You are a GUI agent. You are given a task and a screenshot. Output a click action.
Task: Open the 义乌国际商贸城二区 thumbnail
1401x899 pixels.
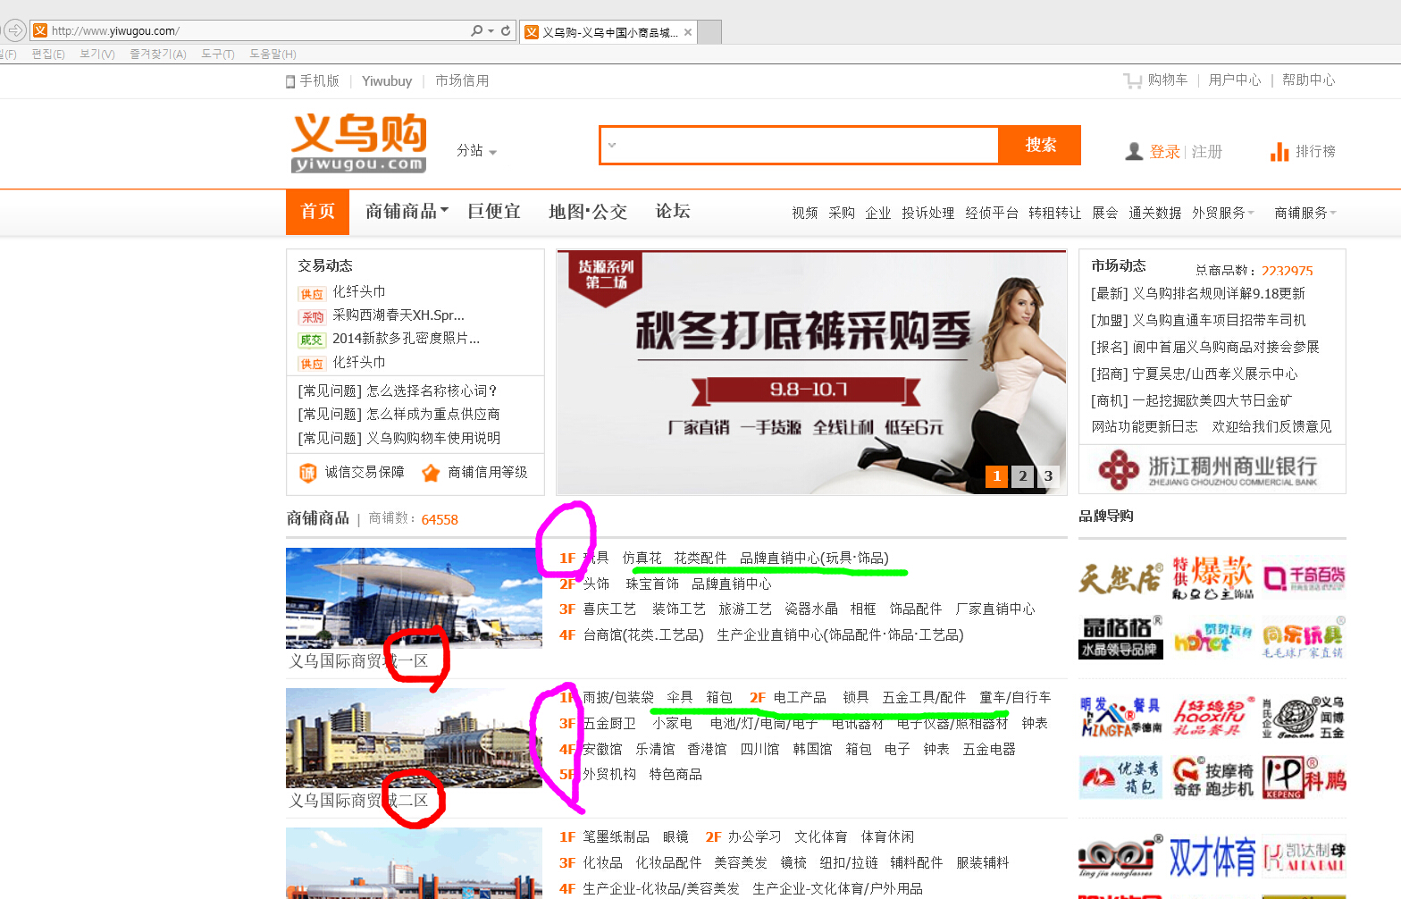coord(414,738)
